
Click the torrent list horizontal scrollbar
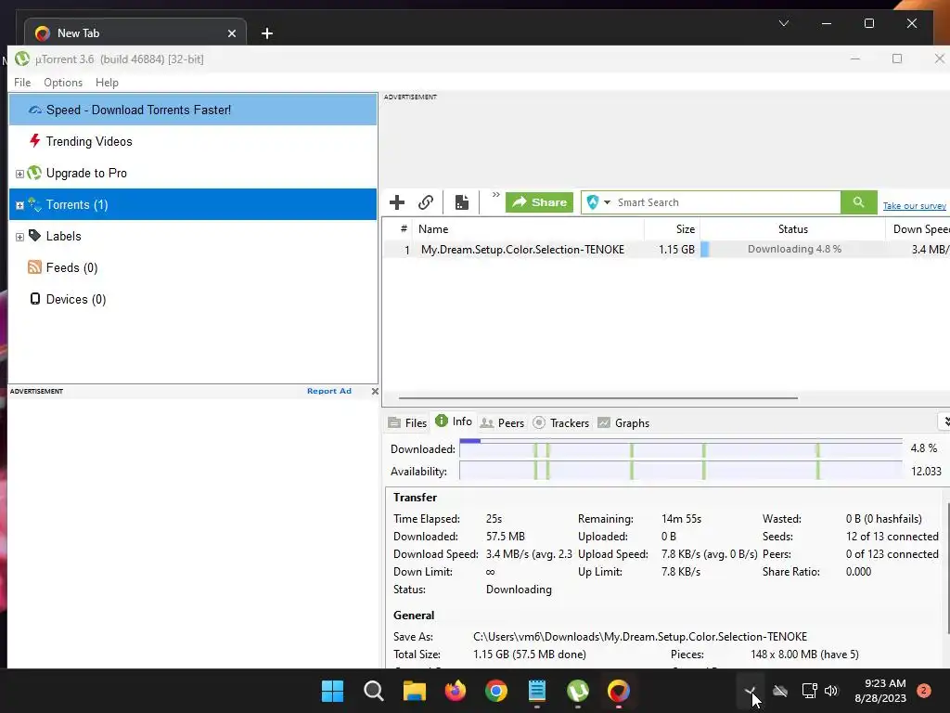coord(598,398)
